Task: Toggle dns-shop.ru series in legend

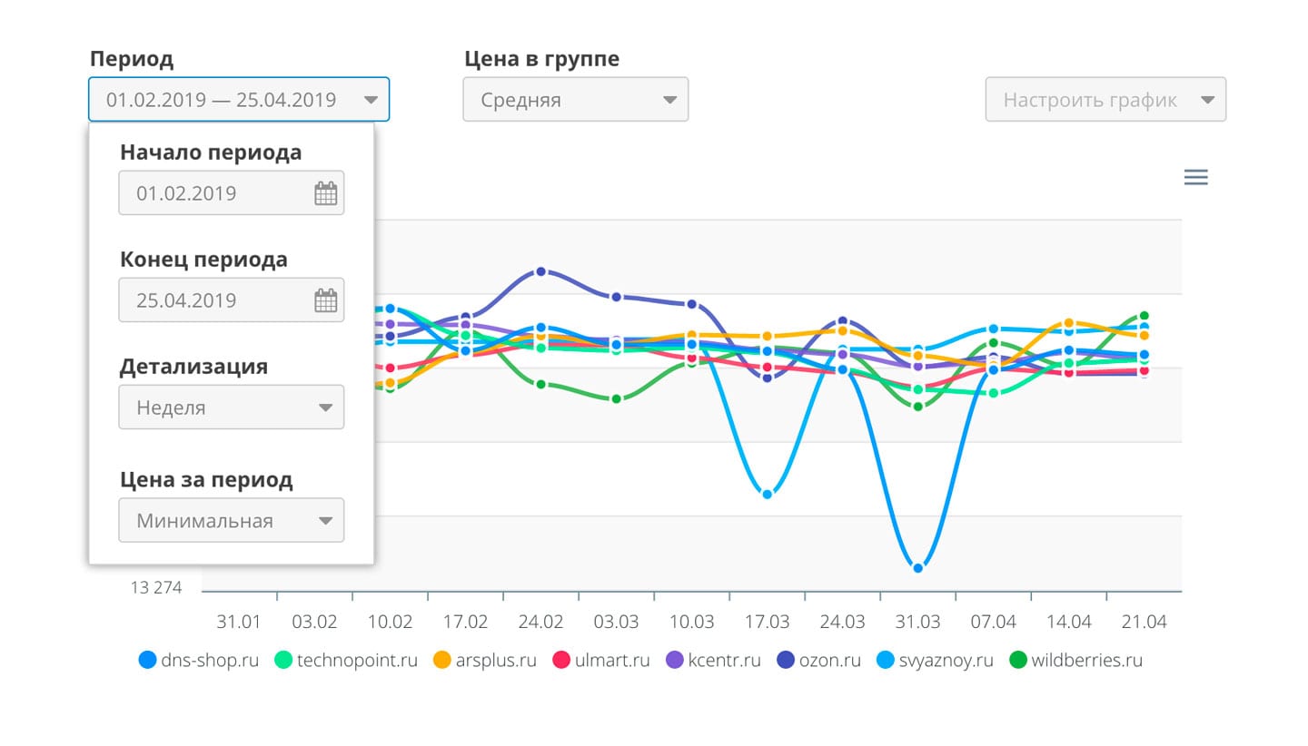Action: click(199, 660)
